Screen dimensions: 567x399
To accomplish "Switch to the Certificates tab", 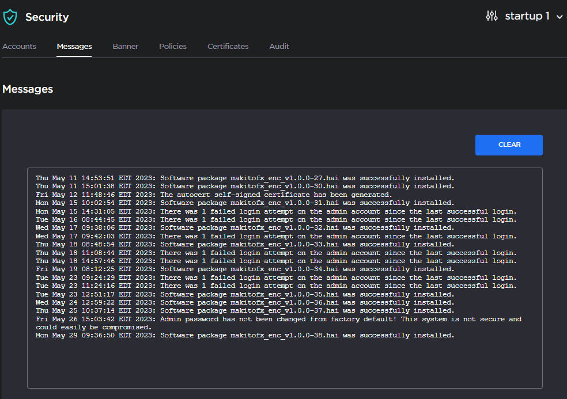I will [x=228, y=46].
